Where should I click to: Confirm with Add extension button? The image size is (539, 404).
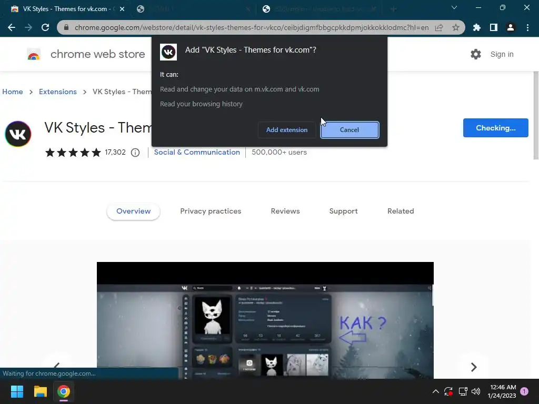coord(287,130)
